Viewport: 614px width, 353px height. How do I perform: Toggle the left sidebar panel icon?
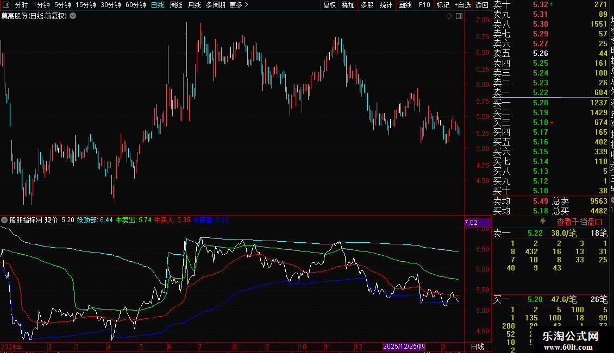pos(6,5)
